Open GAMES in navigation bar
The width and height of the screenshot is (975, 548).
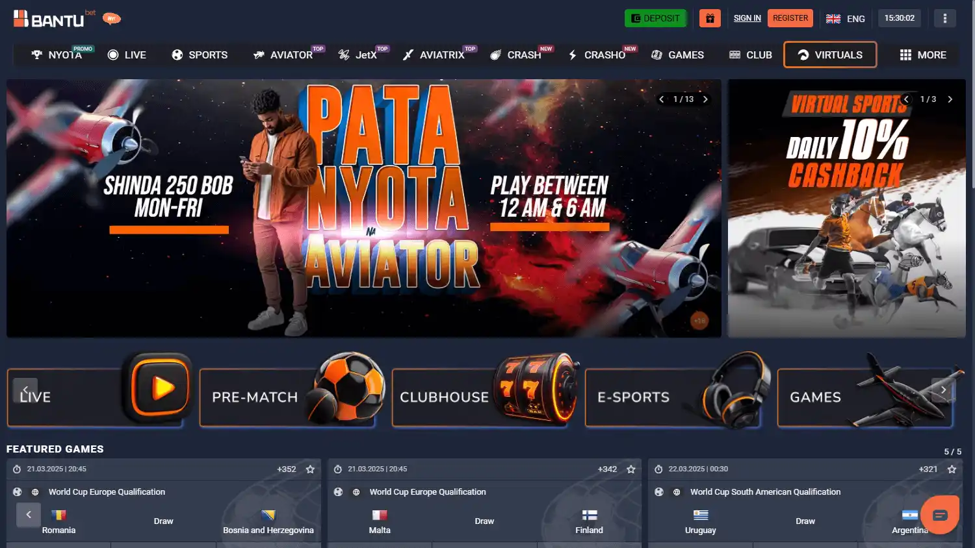(677, 55)
